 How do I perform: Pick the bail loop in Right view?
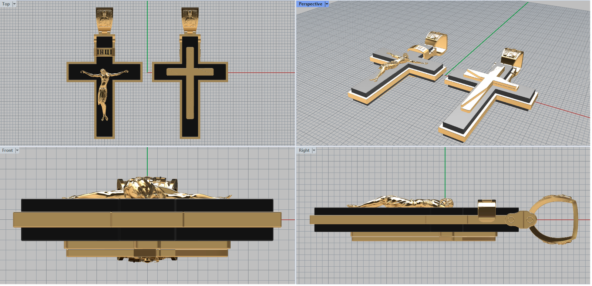click(x=555, y=219)
